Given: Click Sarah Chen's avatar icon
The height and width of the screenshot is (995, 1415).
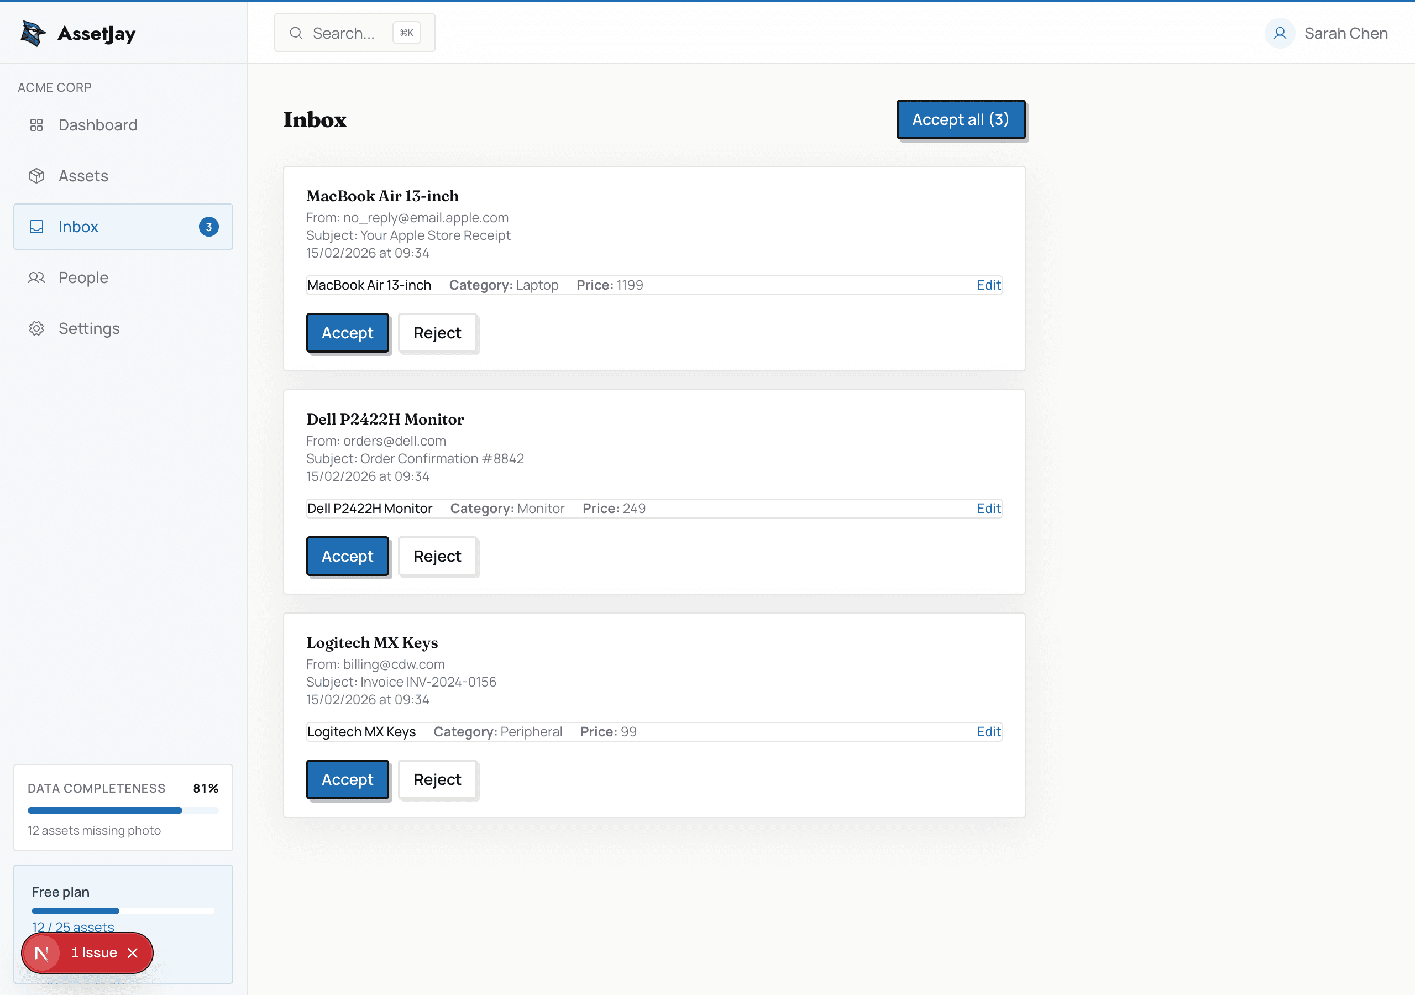Looking at the screenshot, I should pos(1280,33).
